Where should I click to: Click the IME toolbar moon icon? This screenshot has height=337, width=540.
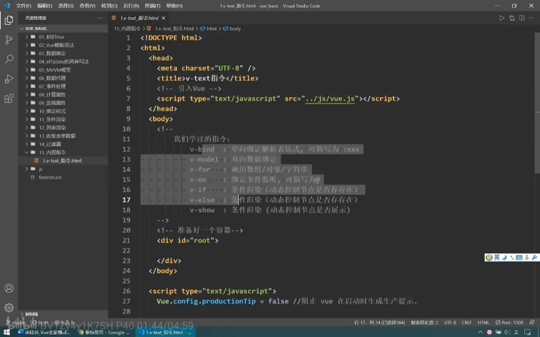click(504, 257)
